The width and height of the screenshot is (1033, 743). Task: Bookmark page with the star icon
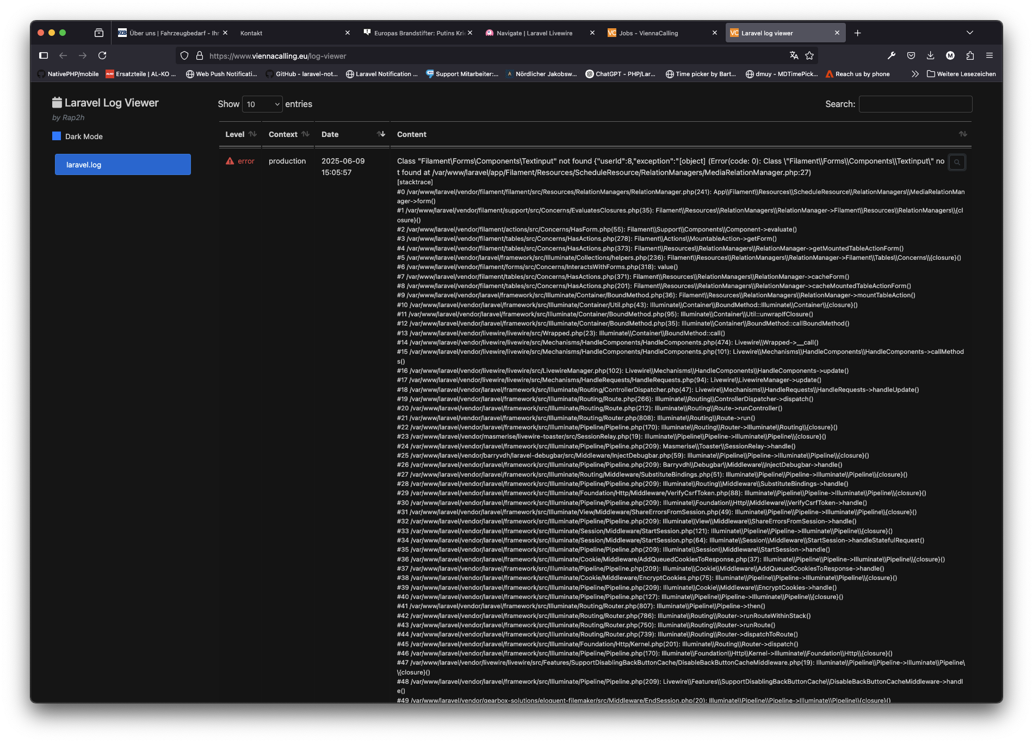(x=809, y=55)
